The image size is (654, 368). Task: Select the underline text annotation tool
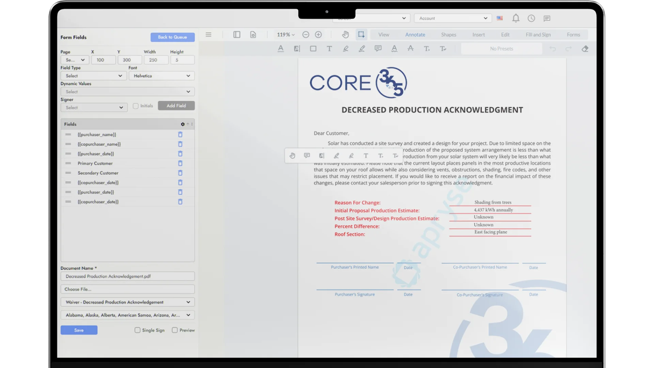pyautogui.click(x=281, y=49)
